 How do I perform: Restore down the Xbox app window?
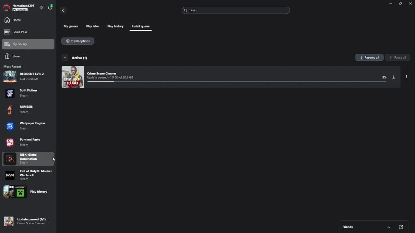(400, 3)
